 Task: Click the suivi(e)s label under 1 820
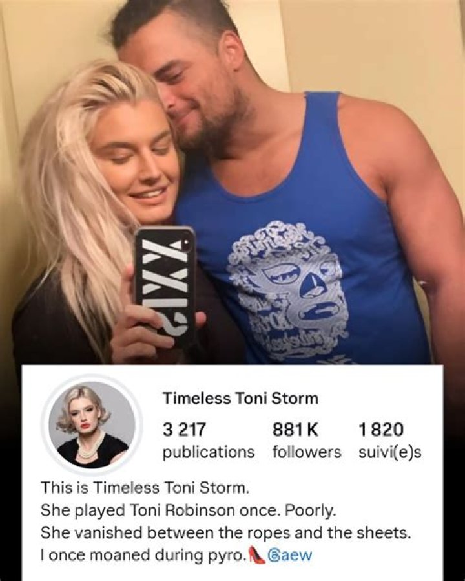pos(390,452)
